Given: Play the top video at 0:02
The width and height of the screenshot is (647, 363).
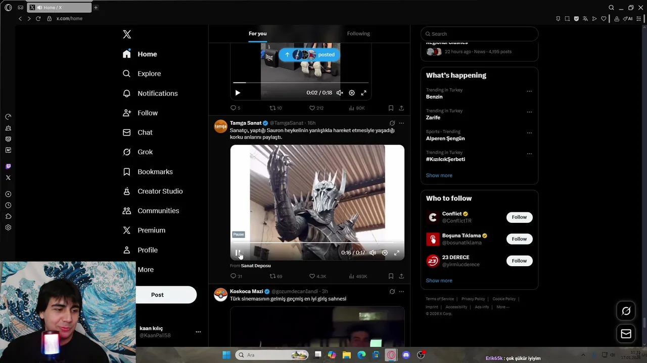Looking at the screenshot, I should point(238,93).
